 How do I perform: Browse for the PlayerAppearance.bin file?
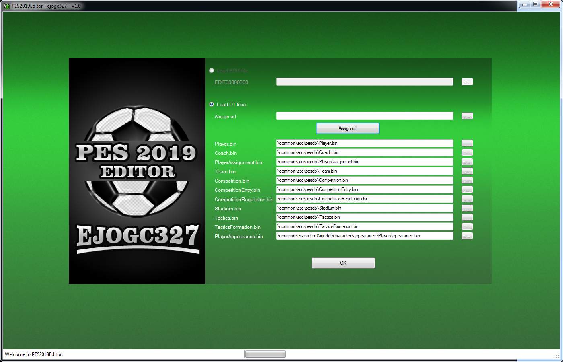point(467,236)
